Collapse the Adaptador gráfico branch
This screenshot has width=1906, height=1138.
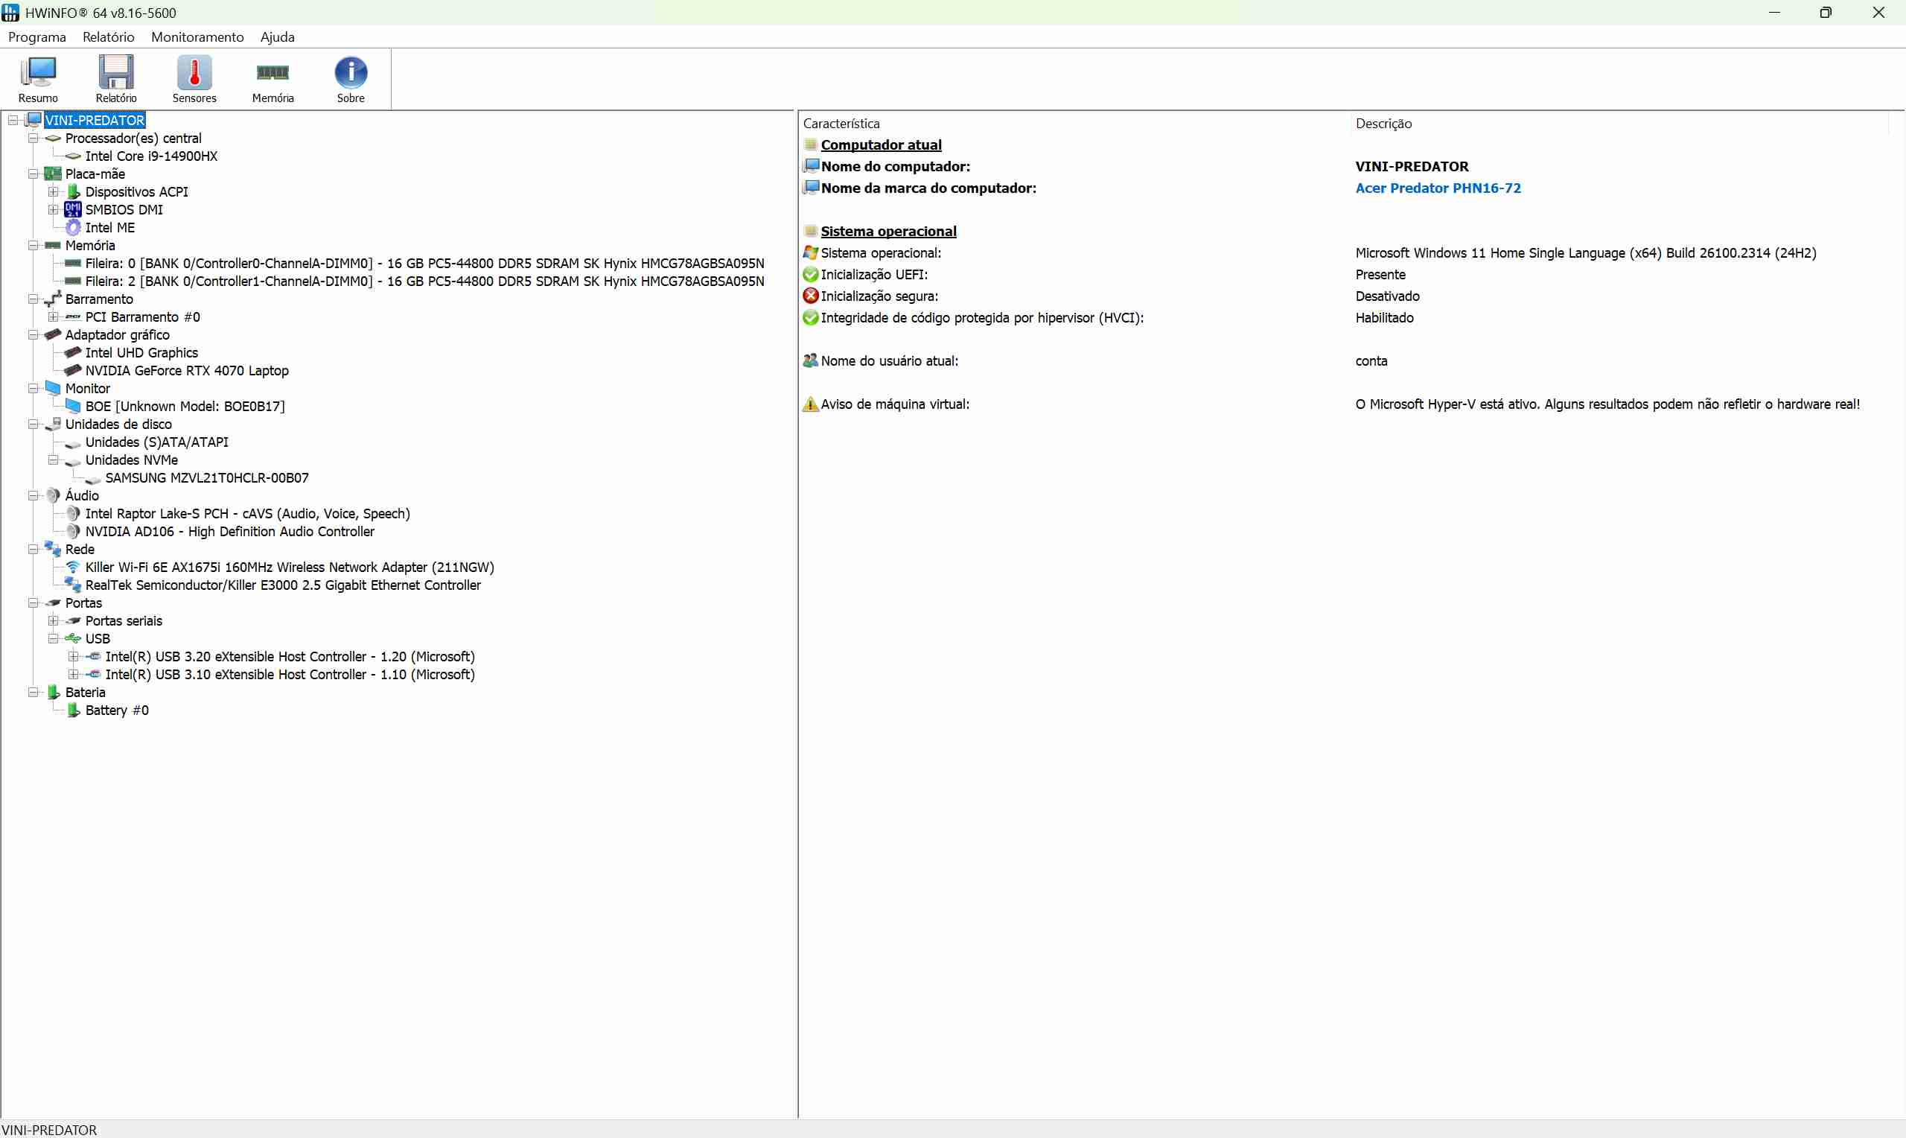click(x=33, y=335)
